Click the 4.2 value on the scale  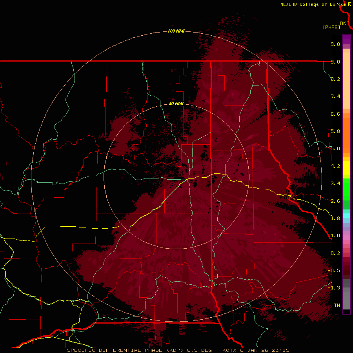[x=335, y=166]
